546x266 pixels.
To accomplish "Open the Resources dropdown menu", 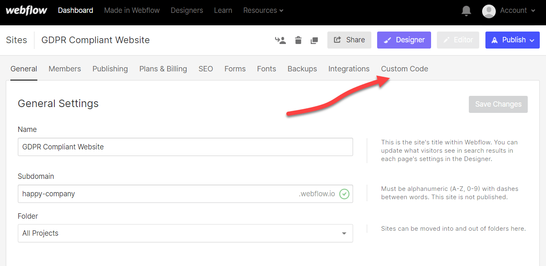I will 263,10.
